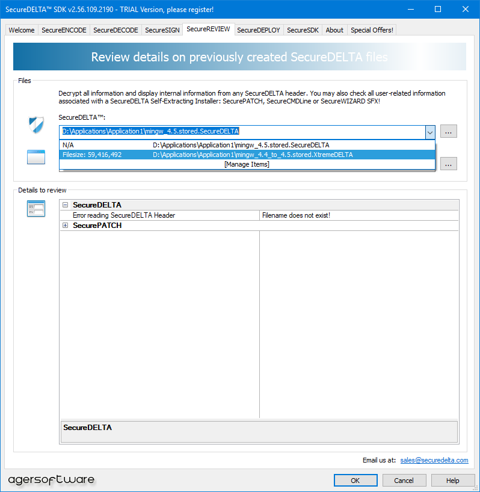Select [Manage Items] in the dropdown list

(x=247, y=164)
